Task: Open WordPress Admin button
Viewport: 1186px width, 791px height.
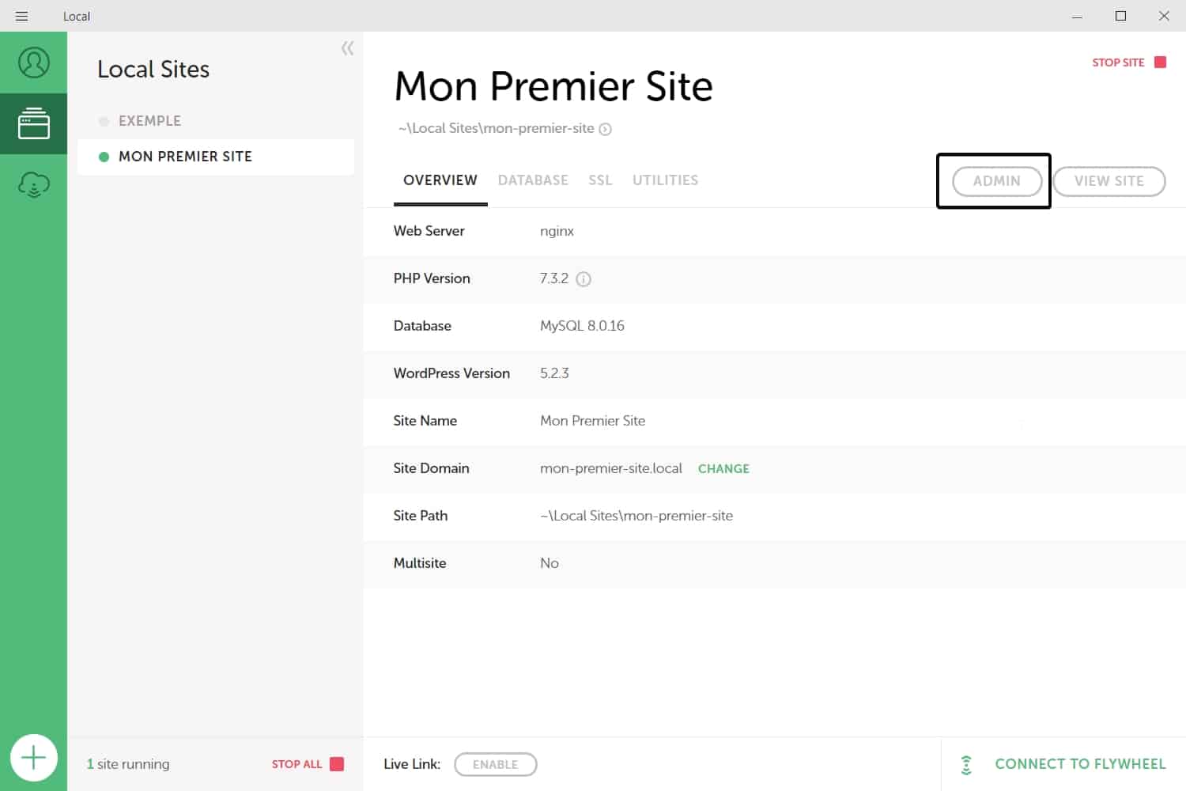Action: click(996, 181)
